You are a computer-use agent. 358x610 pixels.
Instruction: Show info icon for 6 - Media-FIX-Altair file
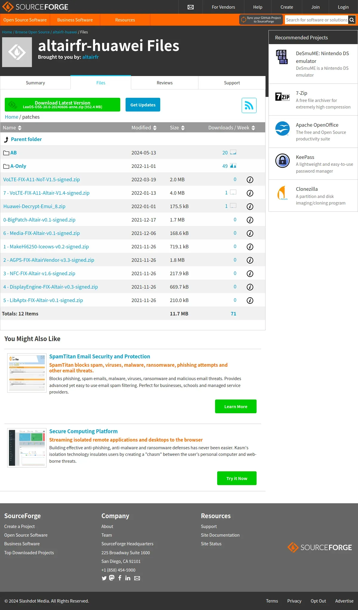point(250,233)
